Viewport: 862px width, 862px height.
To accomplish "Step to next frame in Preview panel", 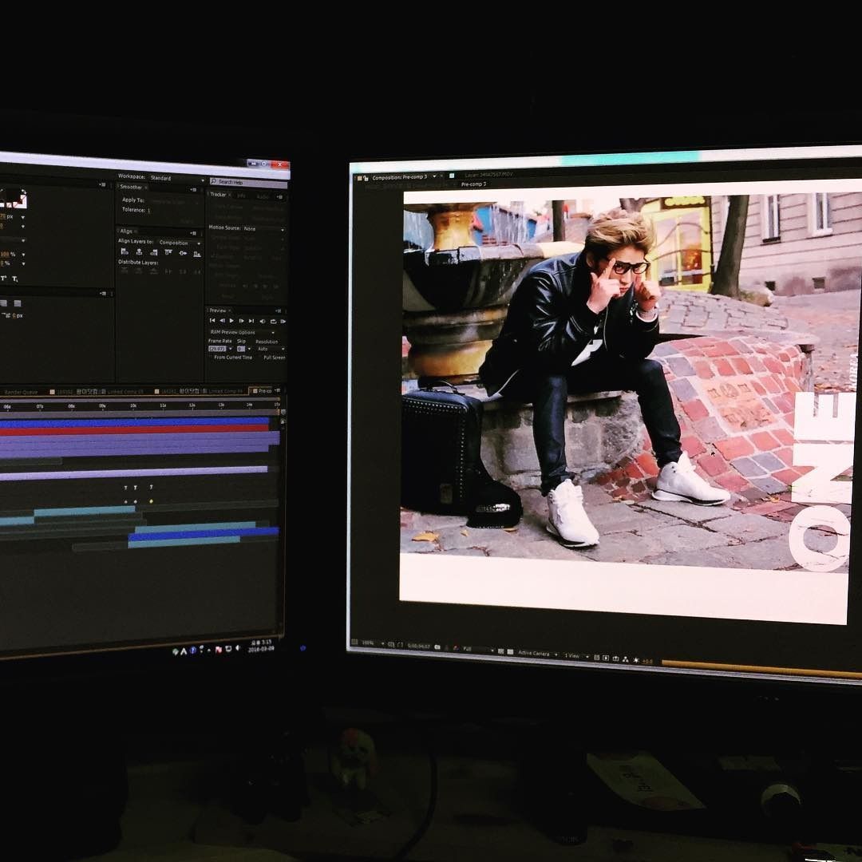I will tap(241, 321).
